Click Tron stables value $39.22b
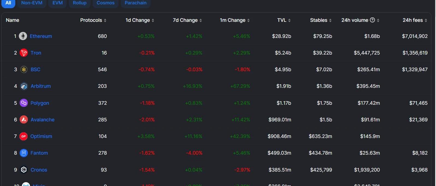 pos(322,53)
